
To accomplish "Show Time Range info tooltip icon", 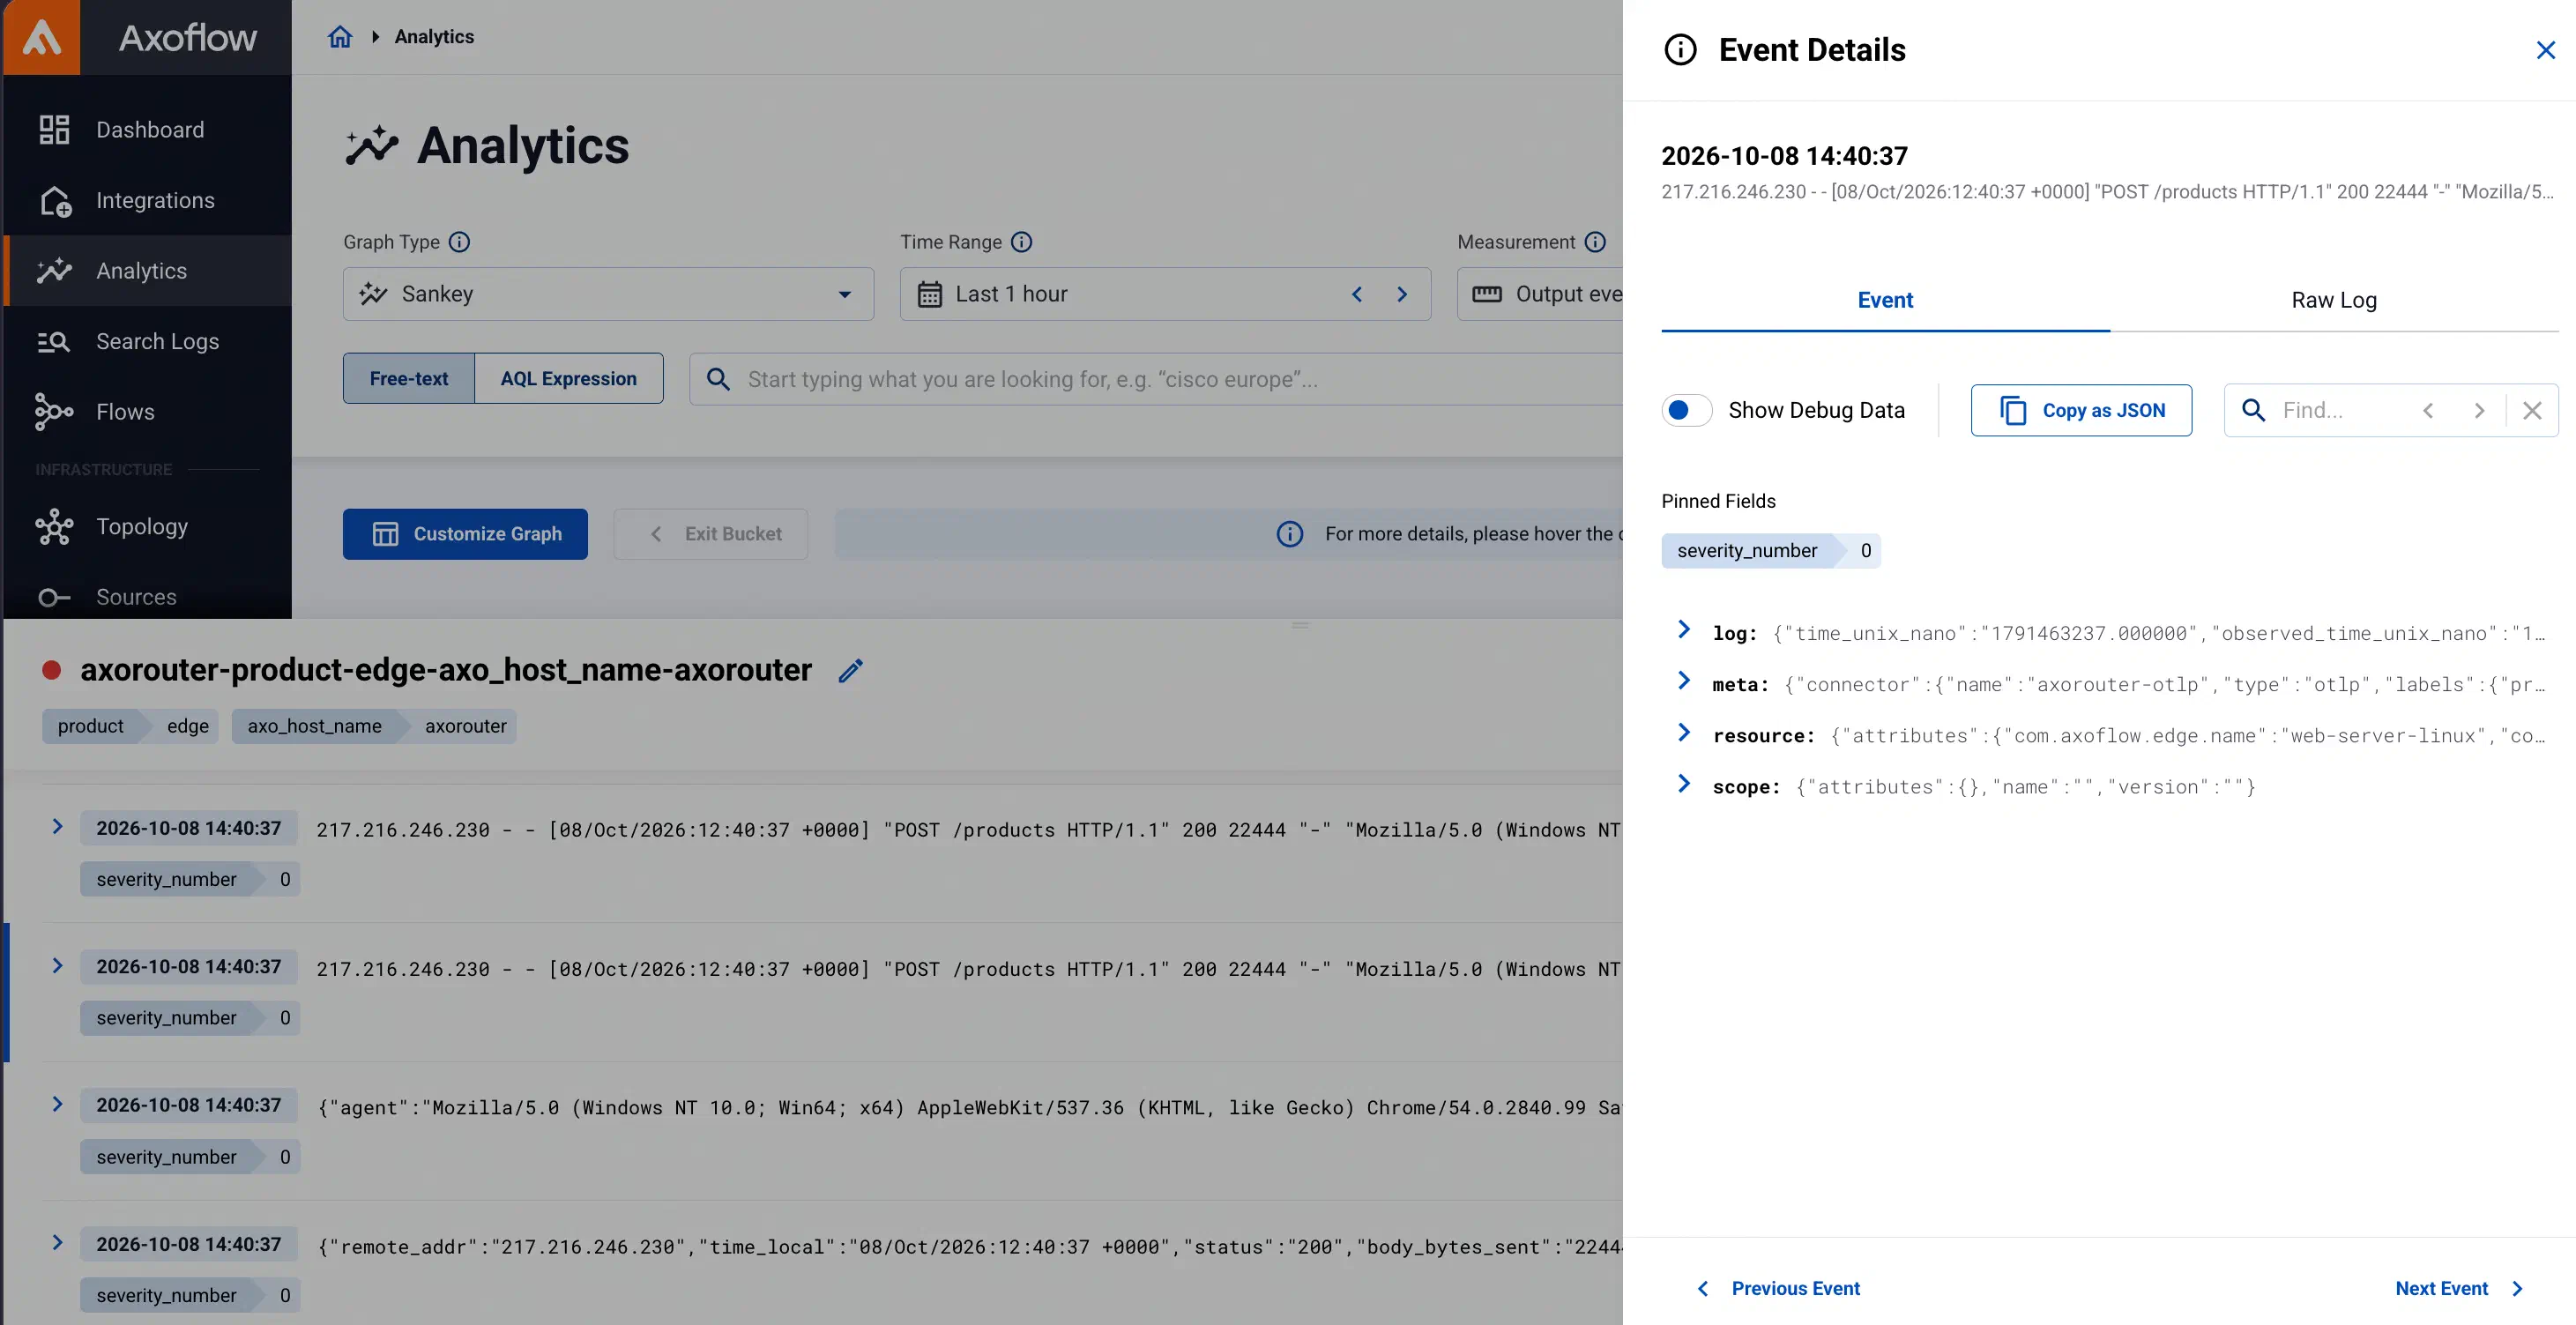I will (1021, 242).
